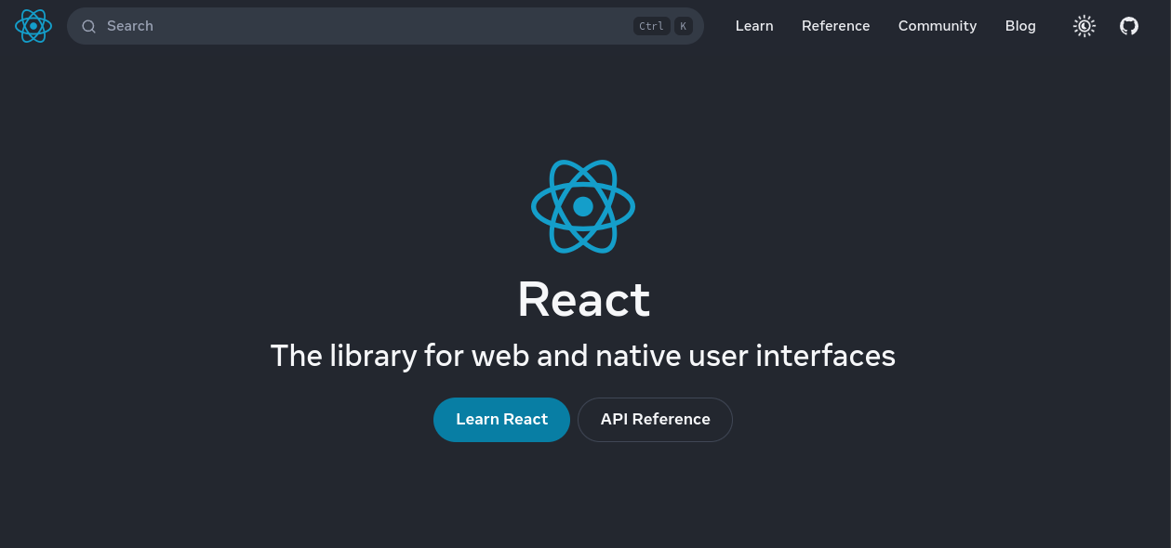The width and height of the screenshot is (1171, 548).
Task: Click the React logo in the navbar
Action: click(x=33, y=26)
